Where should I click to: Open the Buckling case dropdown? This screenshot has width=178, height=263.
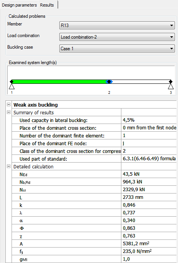pos(117,49)
